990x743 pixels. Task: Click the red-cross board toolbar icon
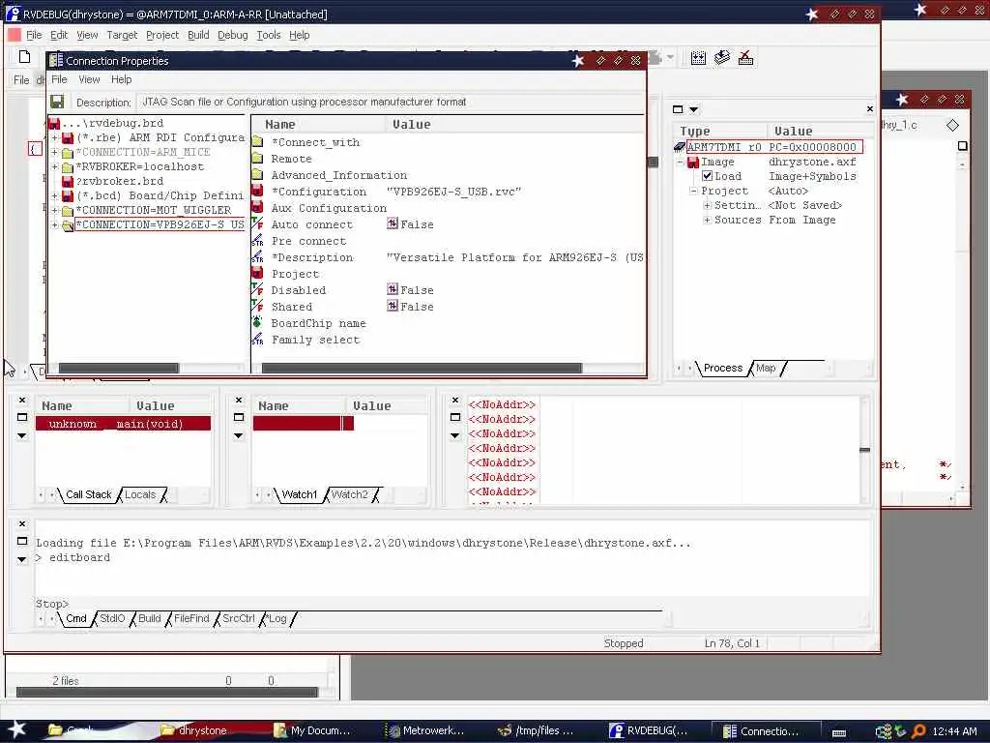(745, 58)
